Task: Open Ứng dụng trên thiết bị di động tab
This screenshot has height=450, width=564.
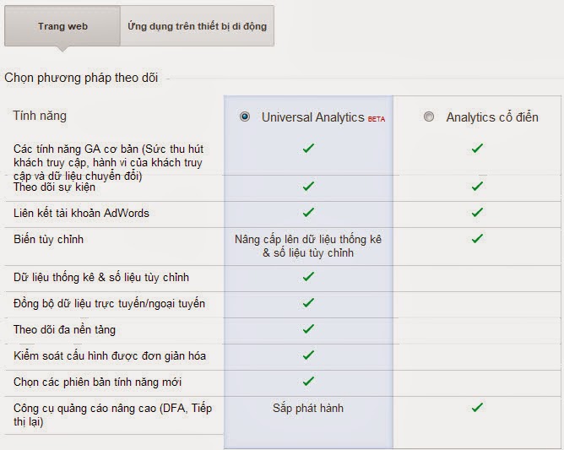Action: tap(197, 26)
